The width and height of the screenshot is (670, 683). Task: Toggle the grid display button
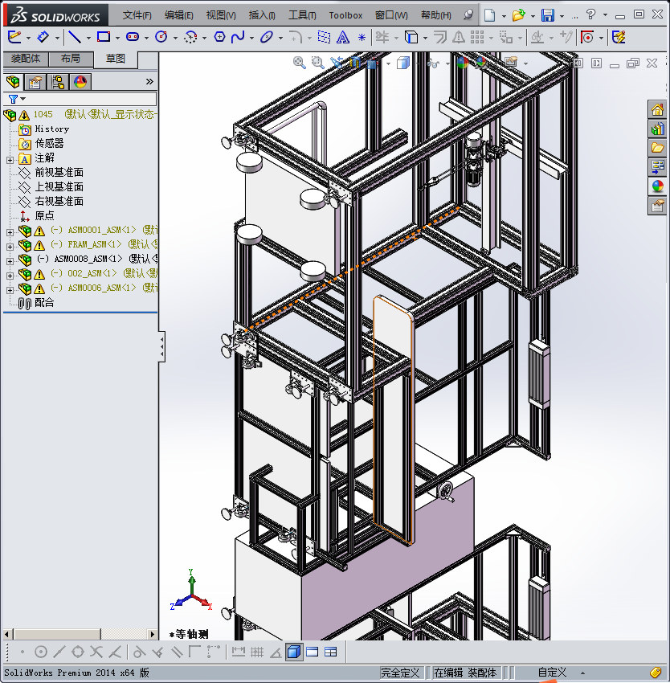pyautogui.click(x=257, y=652)
